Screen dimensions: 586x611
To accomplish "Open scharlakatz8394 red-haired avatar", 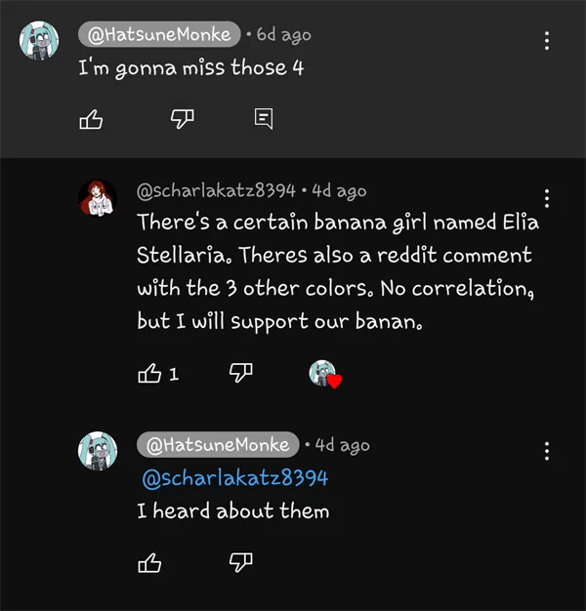I will (98, 198).
